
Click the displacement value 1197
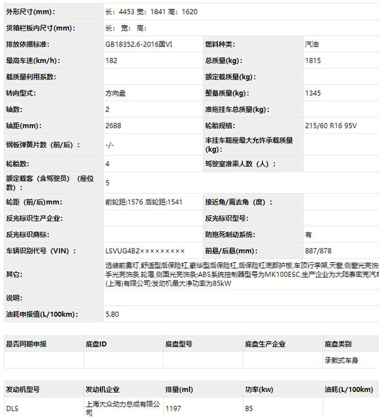173,409
